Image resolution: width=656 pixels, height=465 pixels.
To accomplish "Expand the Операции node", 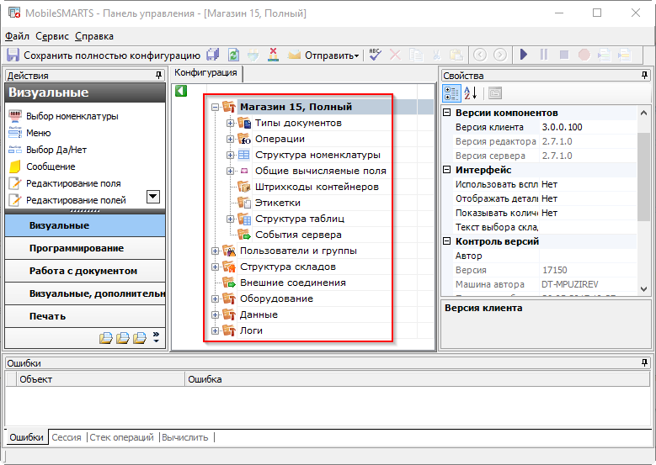I will point(230,139).
